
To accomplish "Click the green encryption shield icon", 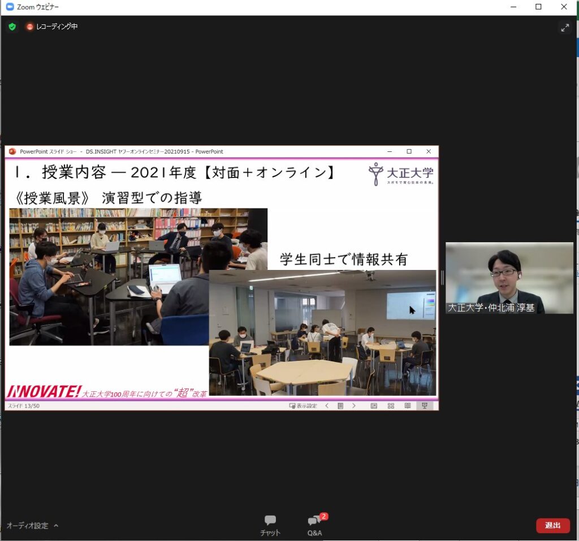I will point(12,27).
